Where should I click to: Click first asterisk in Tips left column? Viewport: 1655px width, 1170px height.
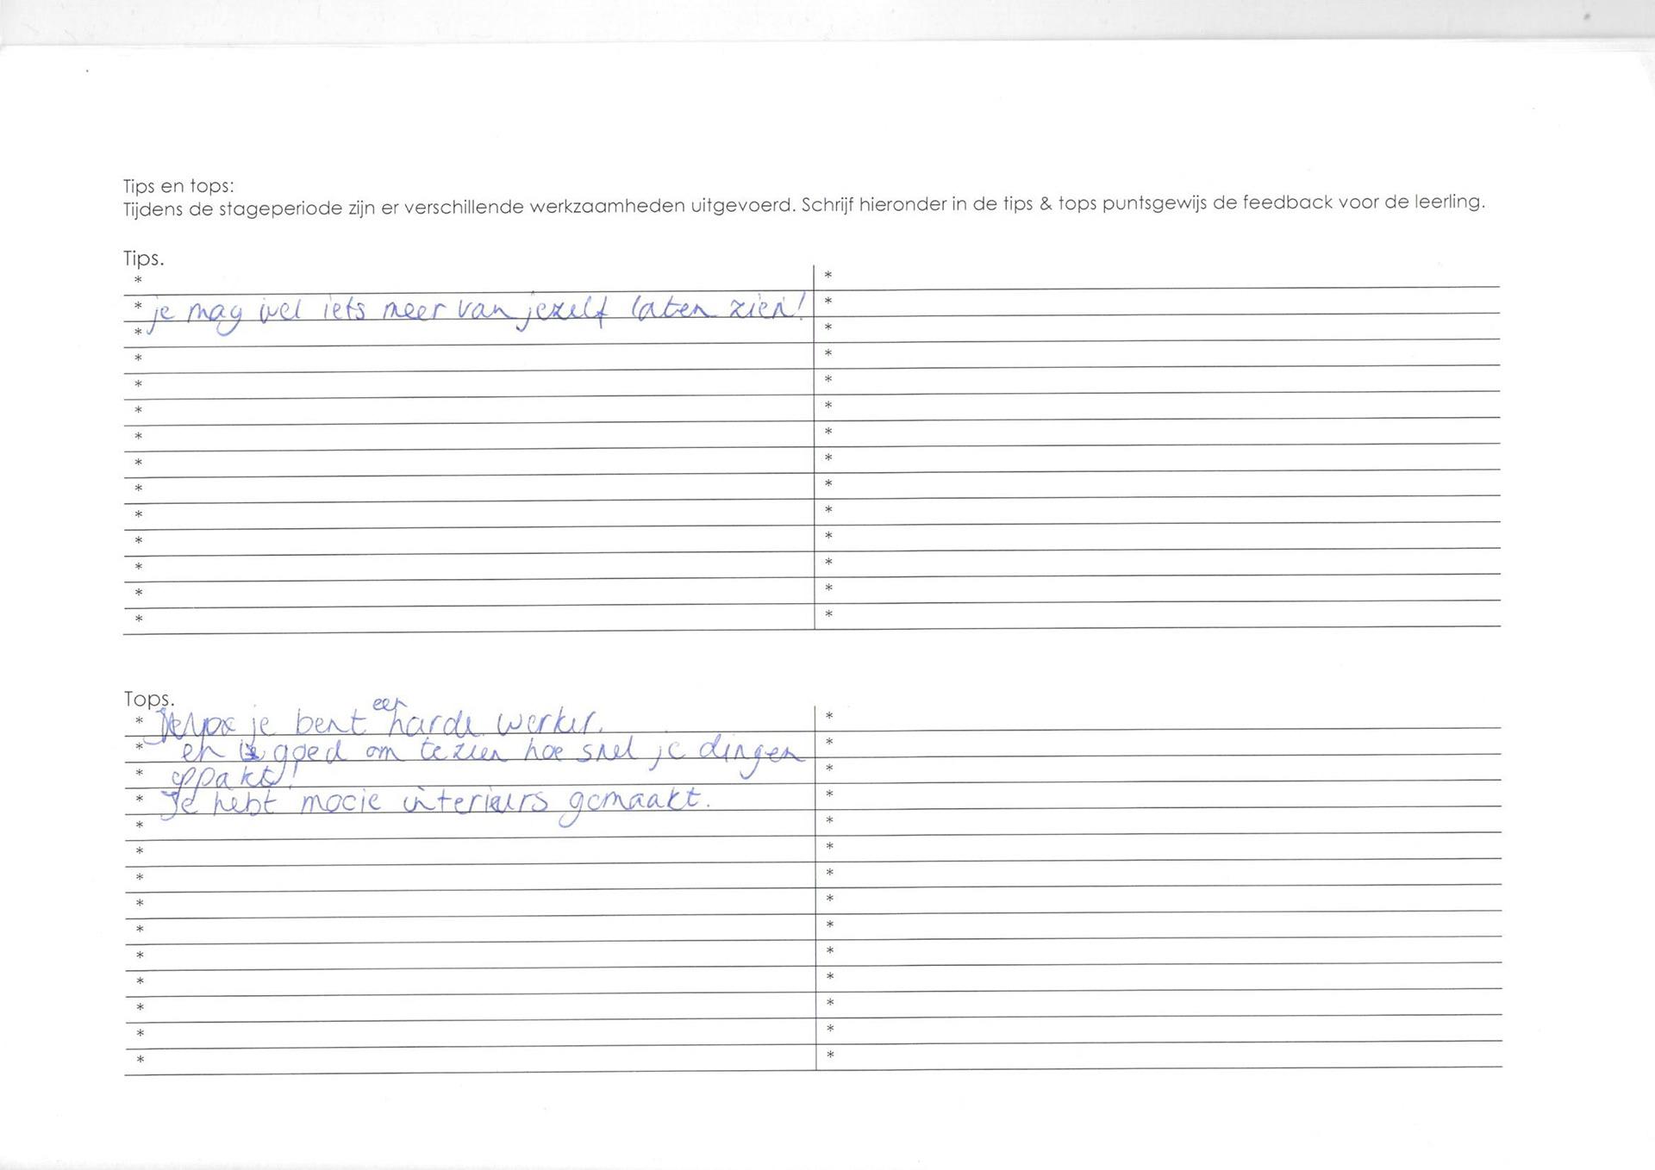(x=138, y=280)
